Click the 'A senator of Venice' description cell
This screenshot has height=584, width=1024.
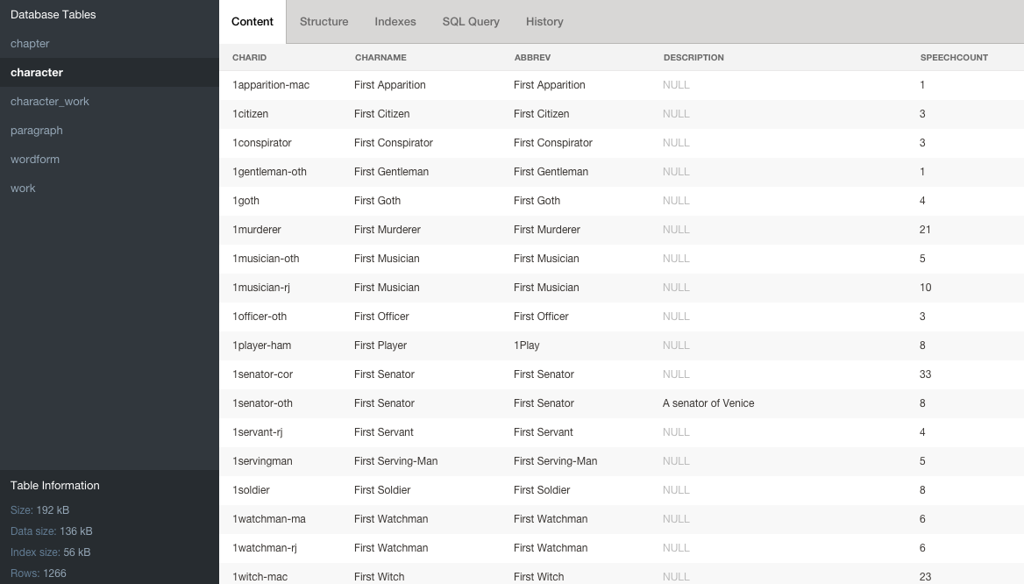(x=708, y=403)
